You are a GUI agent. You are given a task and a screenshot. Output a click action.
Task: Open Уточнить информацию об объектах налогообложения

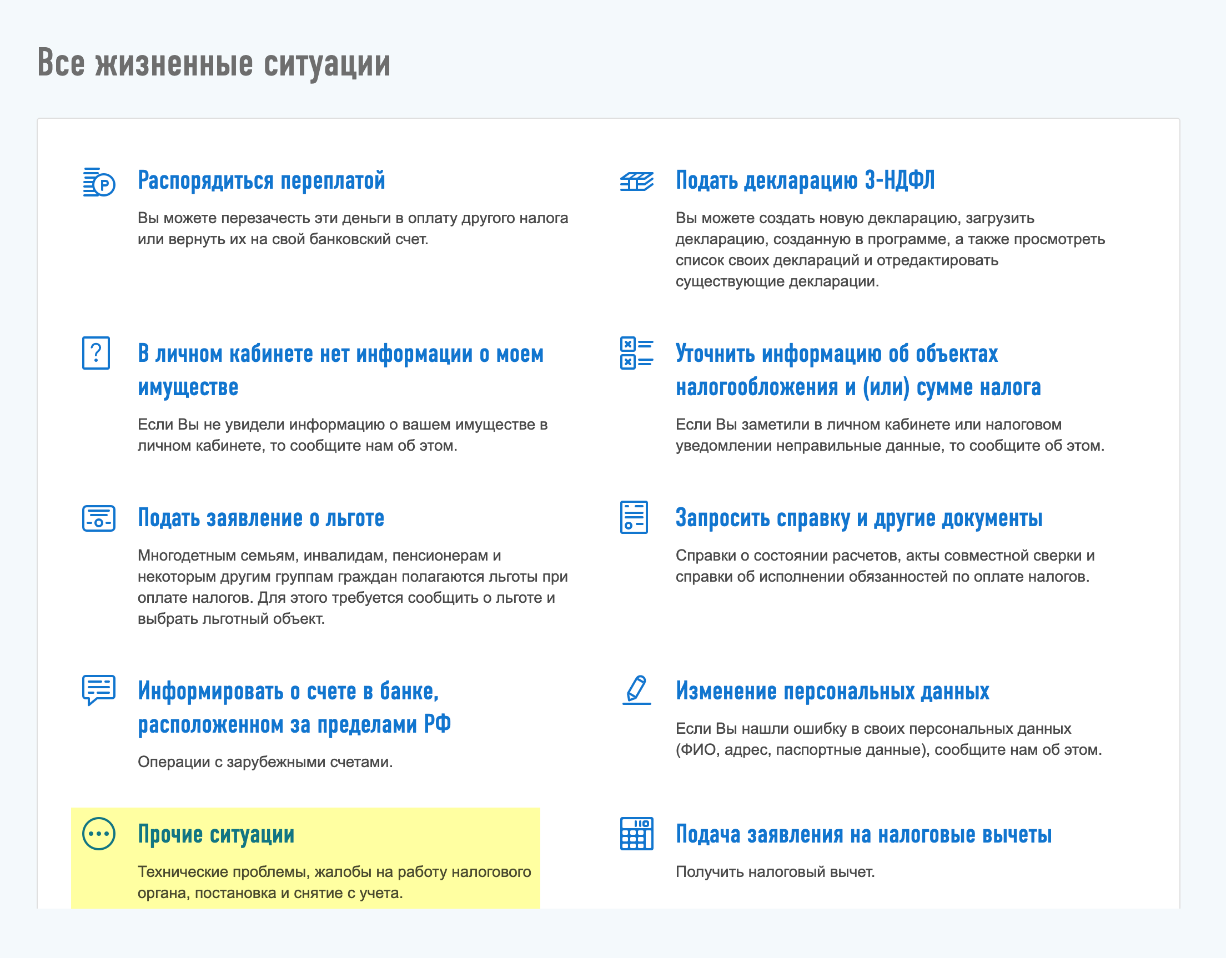[858, 370]
